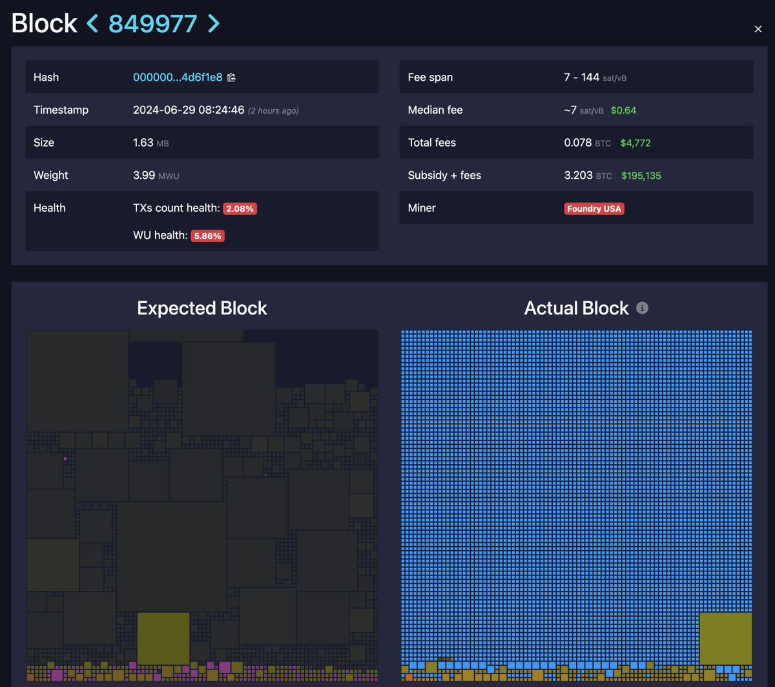Viewport: 775px width, 687px height.
Task: Click the Fee span row label
Action: 430,77
